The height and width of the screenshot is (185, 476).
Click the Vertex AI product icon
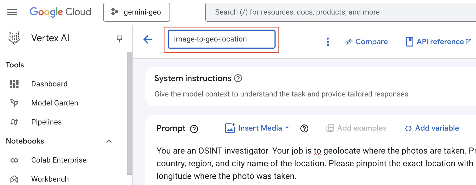pos(14,38)
